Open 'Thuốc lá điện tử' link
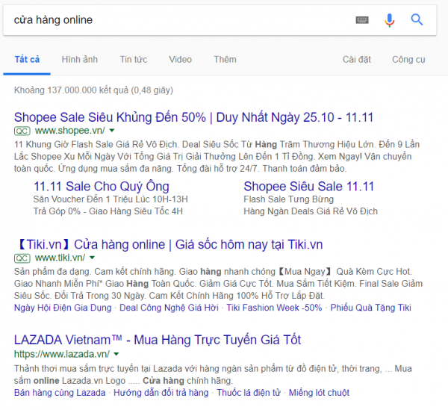 [249, 393]
